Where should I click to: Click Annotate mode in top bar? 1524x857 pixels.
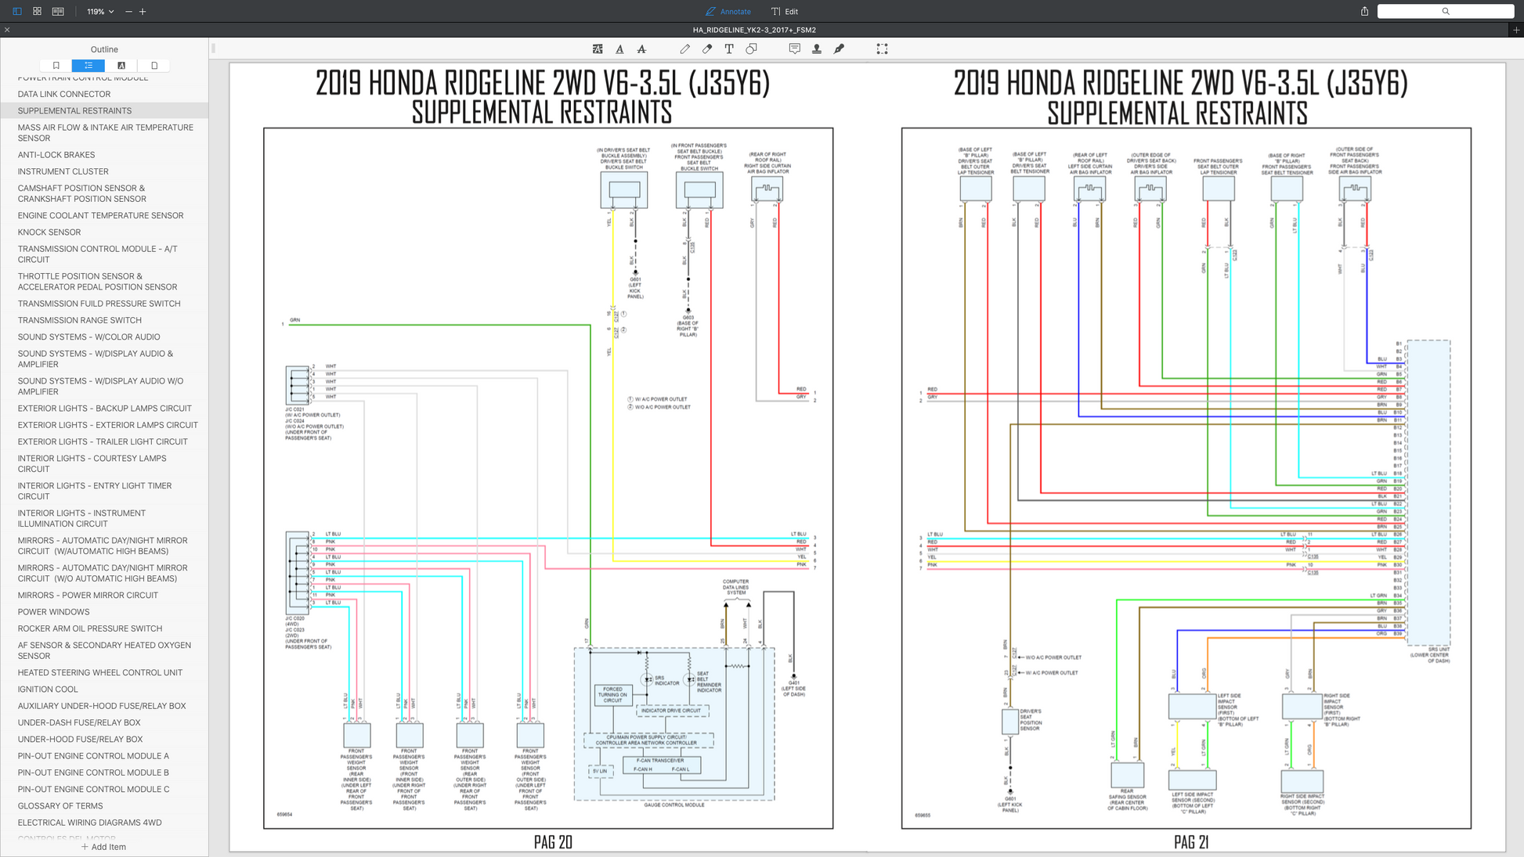click(x=728, y=12)
